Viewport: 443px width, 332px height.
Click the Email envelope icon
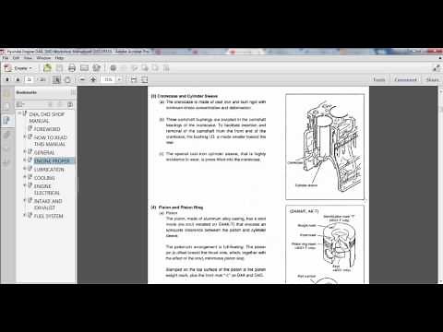pyautogui.click(x=84, y=68)
